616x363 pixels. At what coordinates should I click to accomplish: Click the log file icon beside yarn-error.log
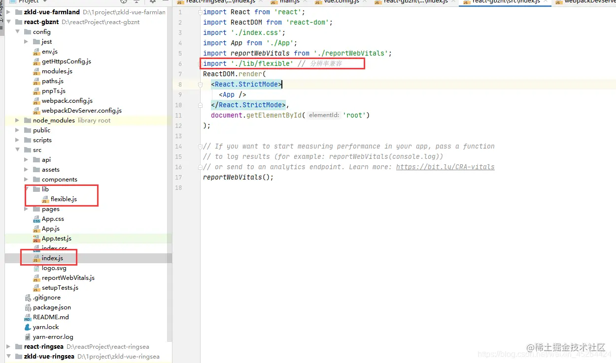(28, 337)
